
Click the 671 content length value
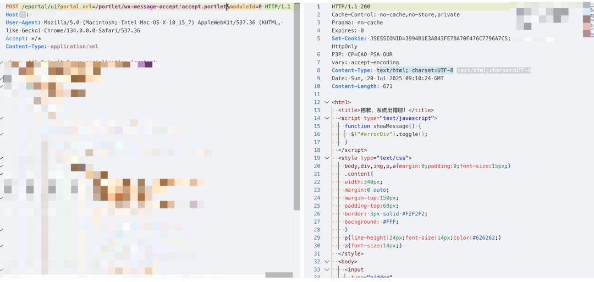[388, 86]
